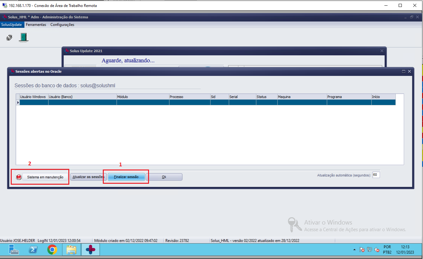The image size is (423, 259).
Task: Click the automatic update seconds field
Action: (x=376, y=175)
